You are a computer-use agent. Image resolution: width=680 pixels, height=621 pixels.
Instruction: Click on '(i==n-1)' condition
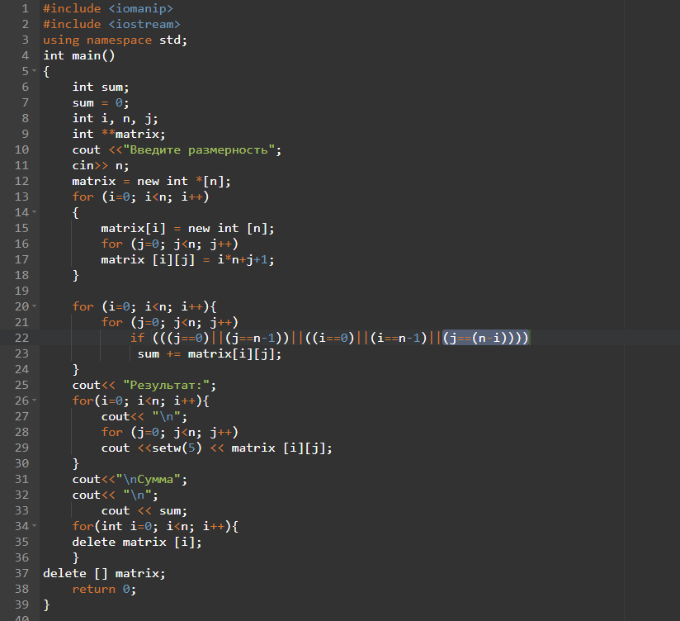[399, 338]
